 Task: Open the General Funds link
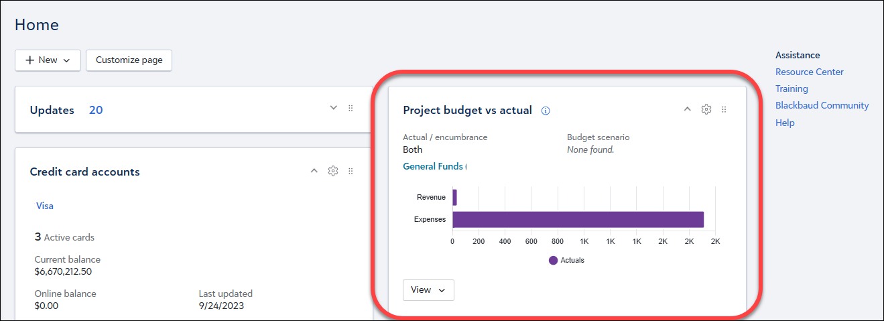click(x=432, y=167)
